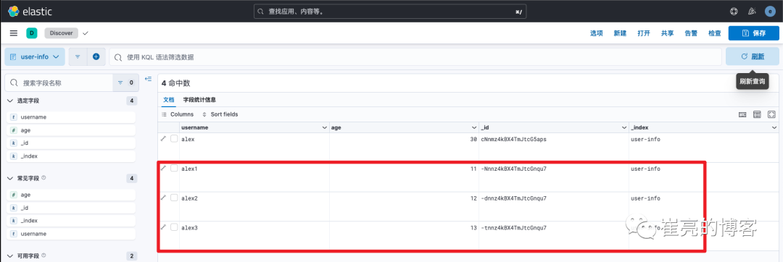Viewport: 783px width, 262px height.
Task: Open the user-info data view dropdown
Action: point(35,56)
